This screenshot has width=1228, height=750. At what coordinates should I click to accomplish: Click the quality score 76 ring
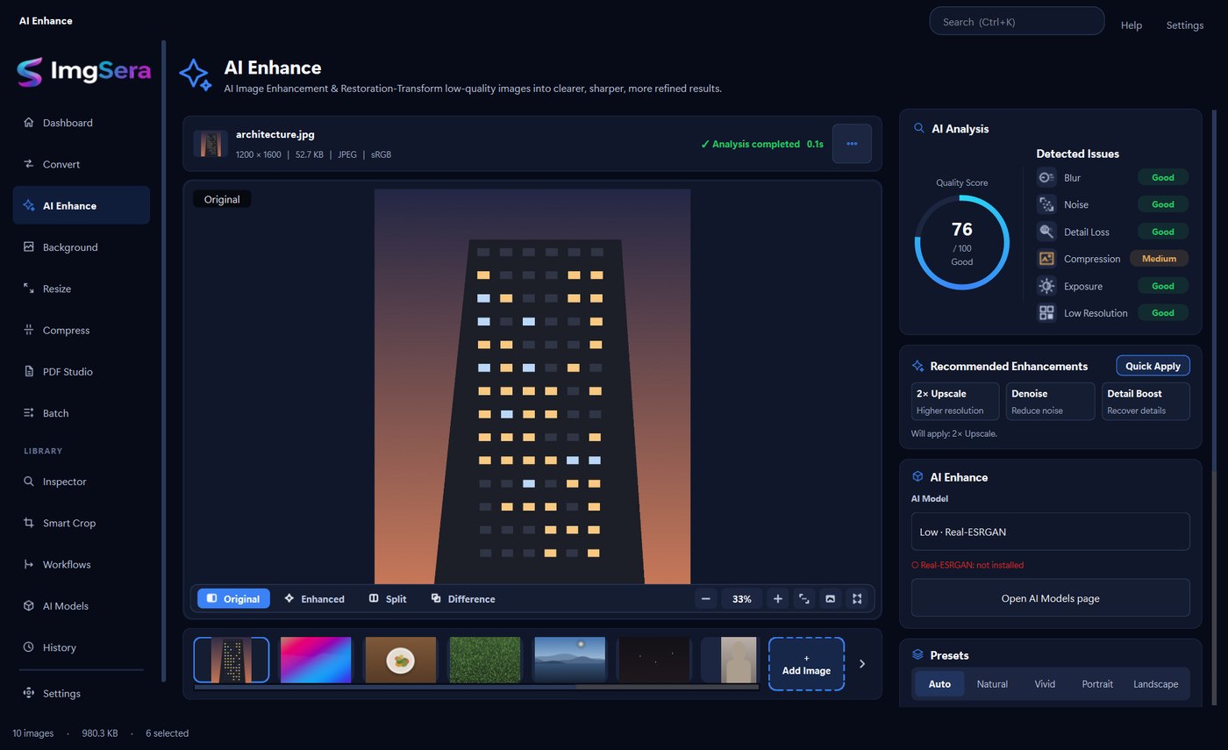click(962, 243)
